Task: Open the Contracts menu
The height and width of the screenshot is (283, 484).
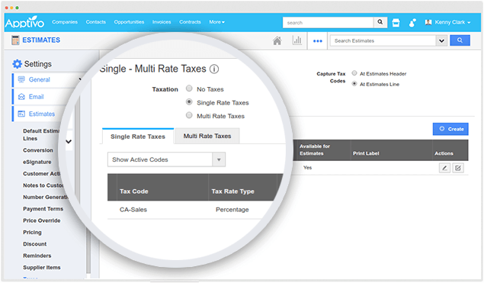Action: pos(190,22)
